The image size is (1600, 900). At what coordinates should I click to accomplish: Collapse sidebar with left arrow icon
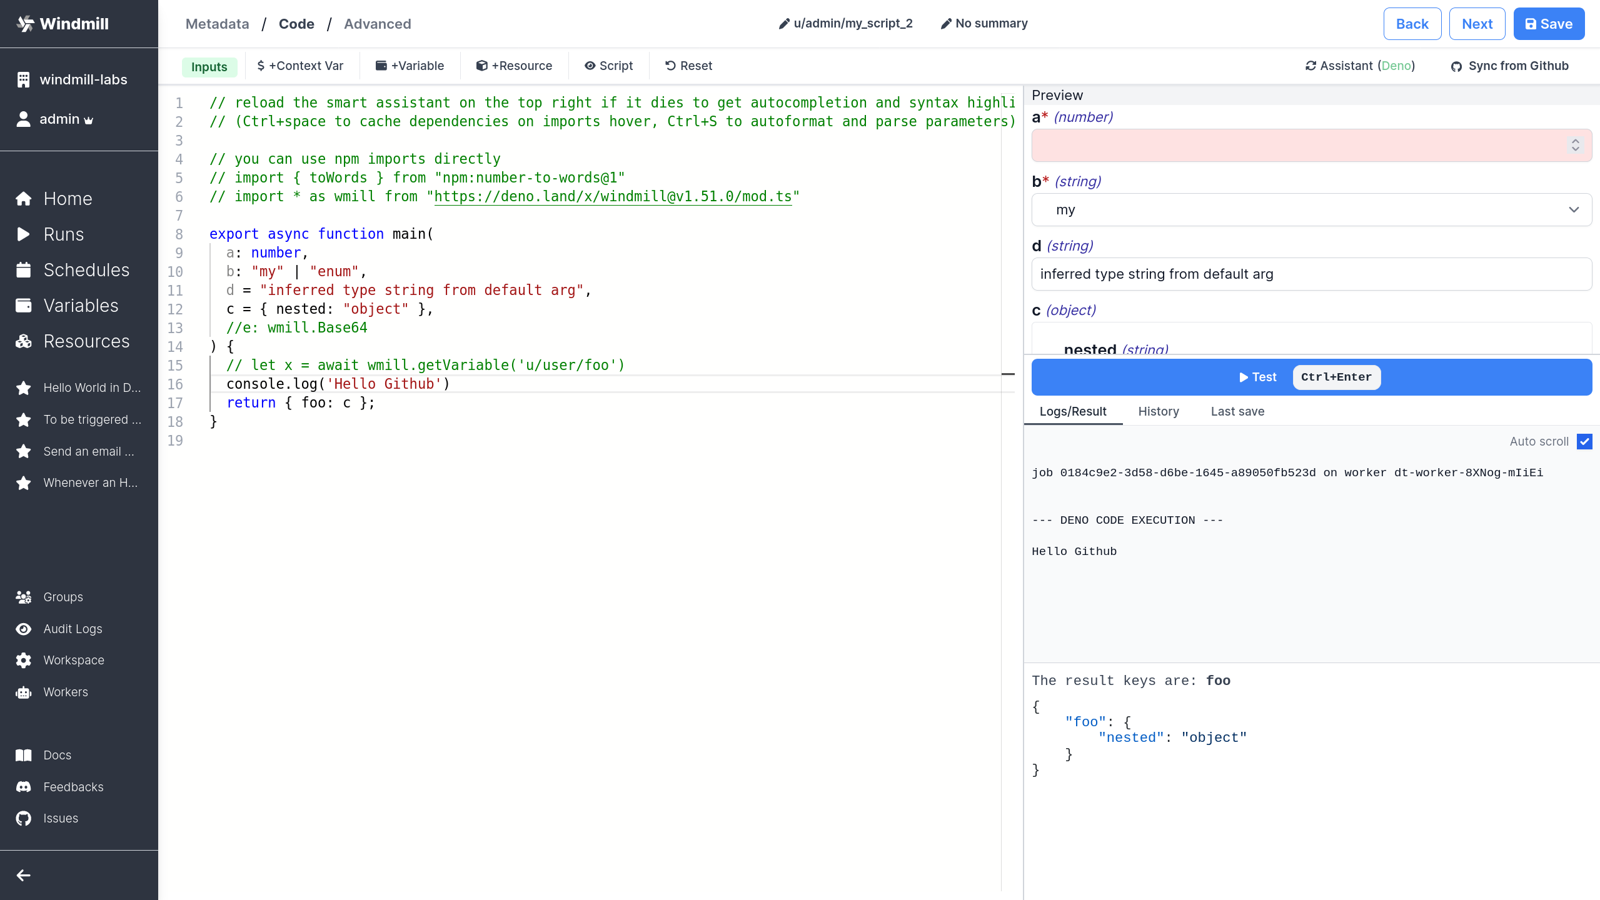(24, 875)
